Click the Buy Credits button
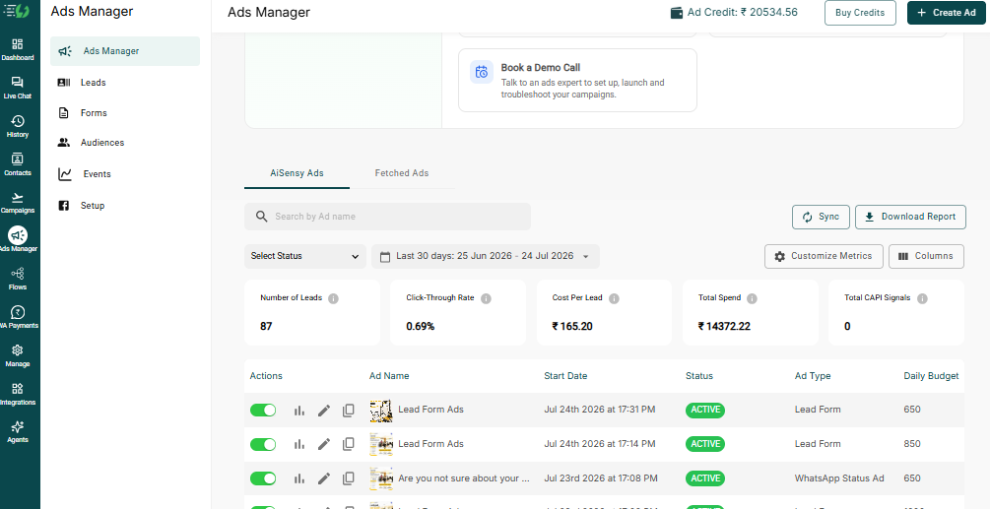Image resolution: width=990 pixels, height=509 pixels. tap(860, 13)
